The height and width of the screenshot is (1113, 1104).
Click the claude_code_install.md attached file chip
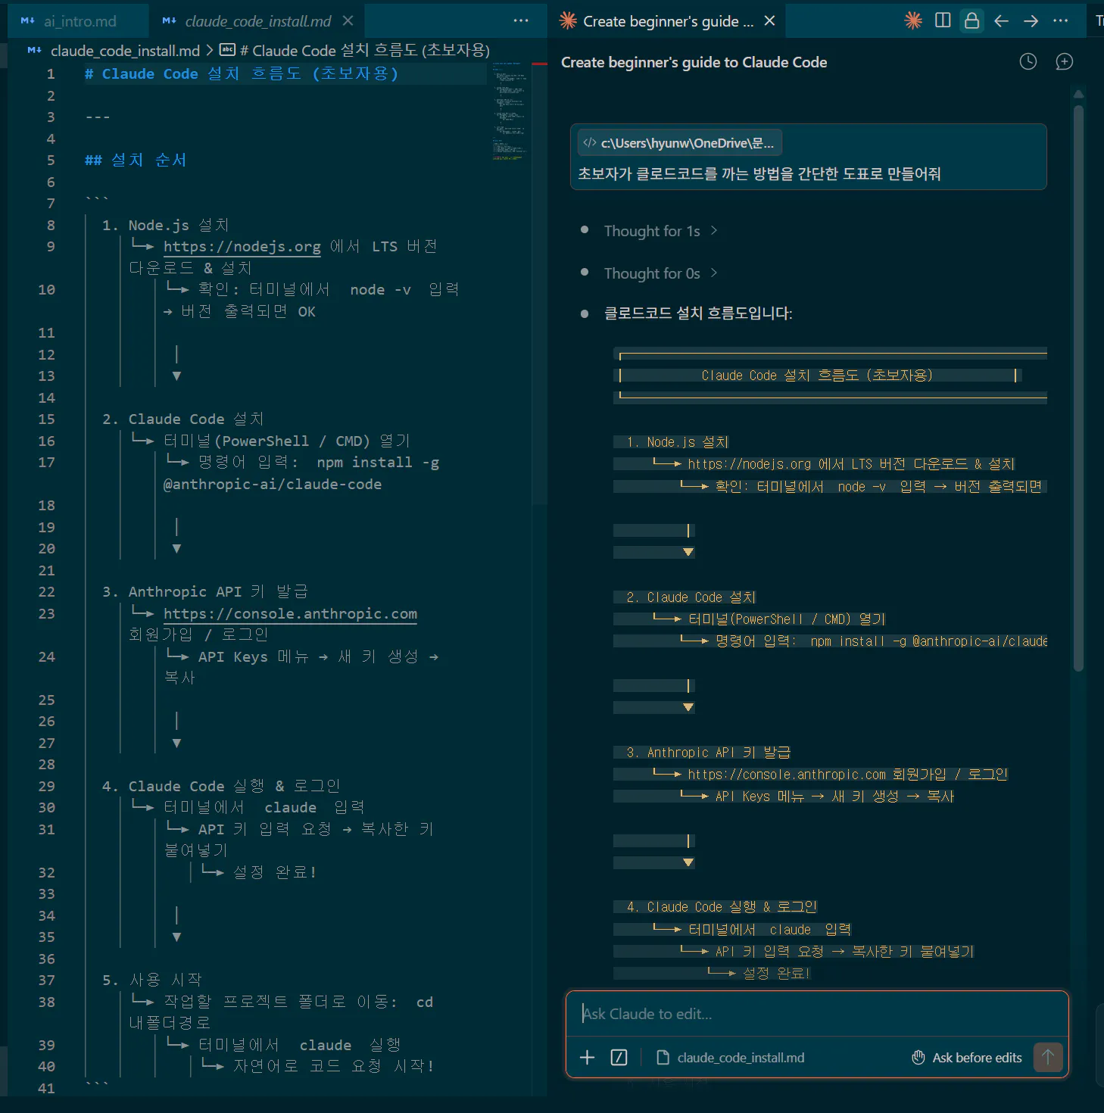pos(731,1058)
